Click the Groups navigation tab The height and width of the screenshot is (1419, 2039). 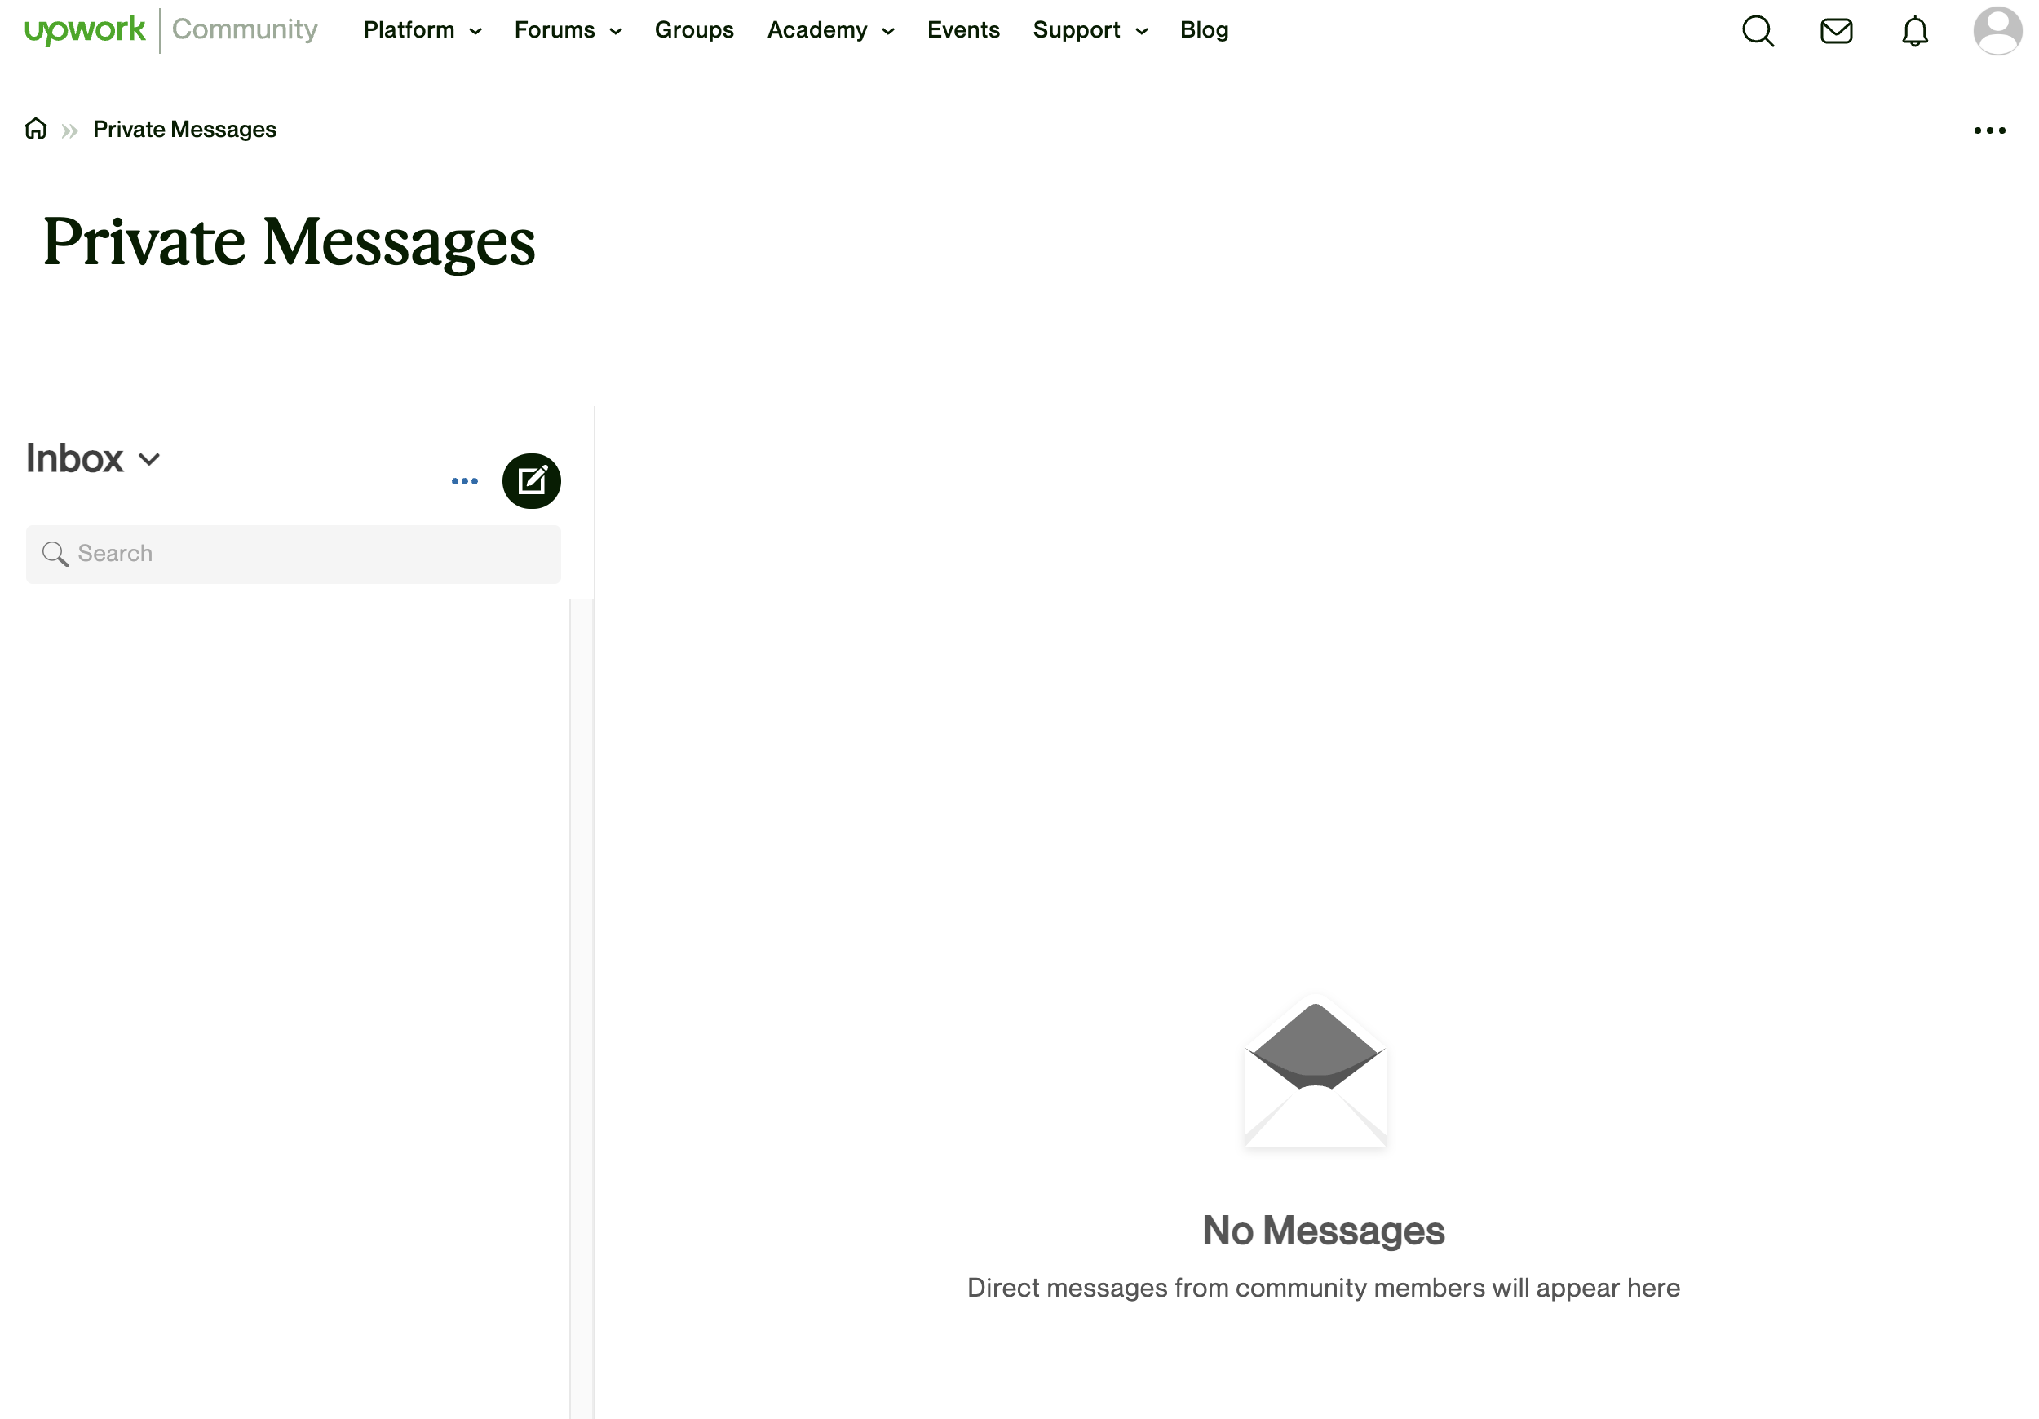tap(694, 29)
